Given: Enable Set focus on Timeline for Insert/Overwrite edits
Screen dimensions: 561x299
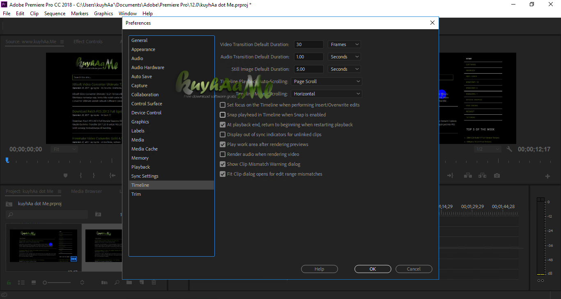Looking at the screenshot, I should [223, 105].
